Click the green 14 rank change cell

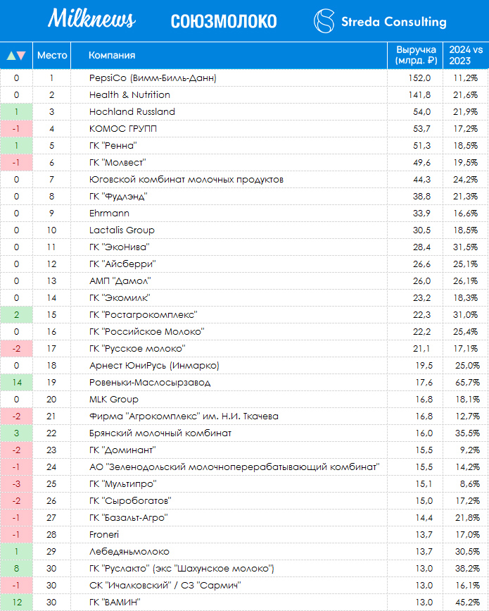coord(16,382)
